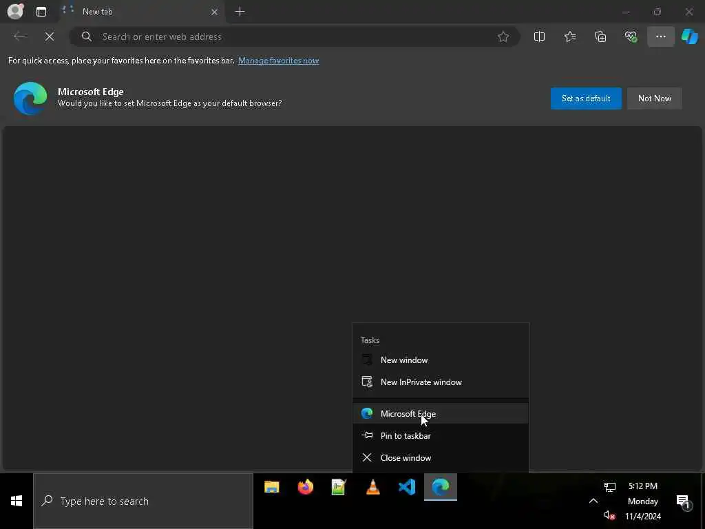Go back with the back arrow
Screen dimensions: 705x529
[x=19, y=37]
